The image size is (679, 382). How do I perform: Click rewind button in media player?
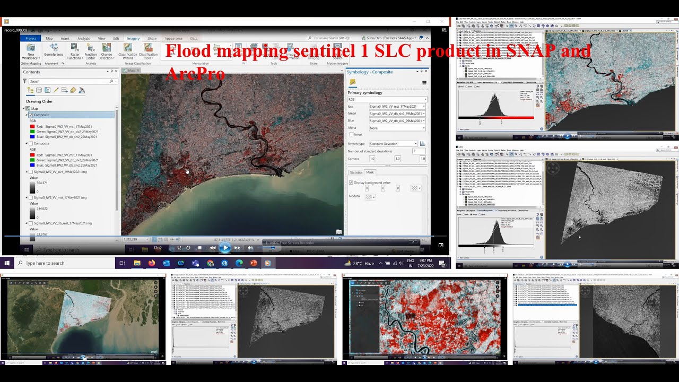click(x=213, y=248)
